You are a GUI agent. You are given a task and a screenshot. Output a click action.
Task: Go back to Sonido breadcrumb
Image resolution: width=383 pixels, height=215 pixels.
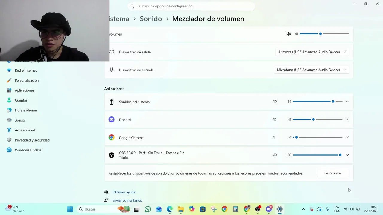click(151, 19)
